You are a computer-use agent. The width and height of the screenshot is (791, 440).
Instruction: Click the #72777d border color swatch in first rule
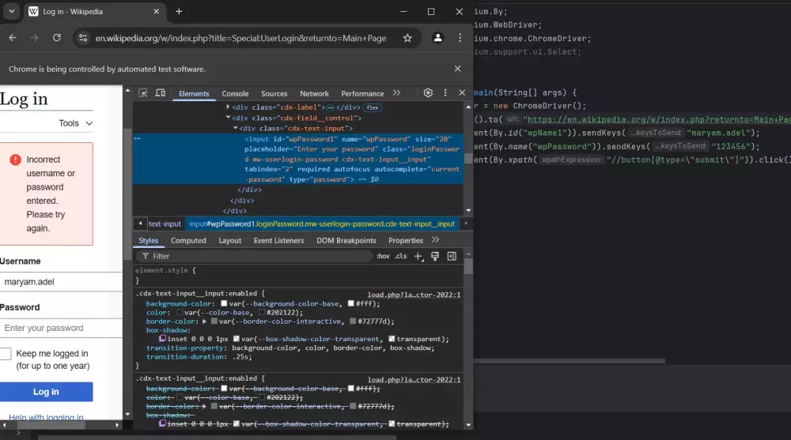tap(353, 321)
